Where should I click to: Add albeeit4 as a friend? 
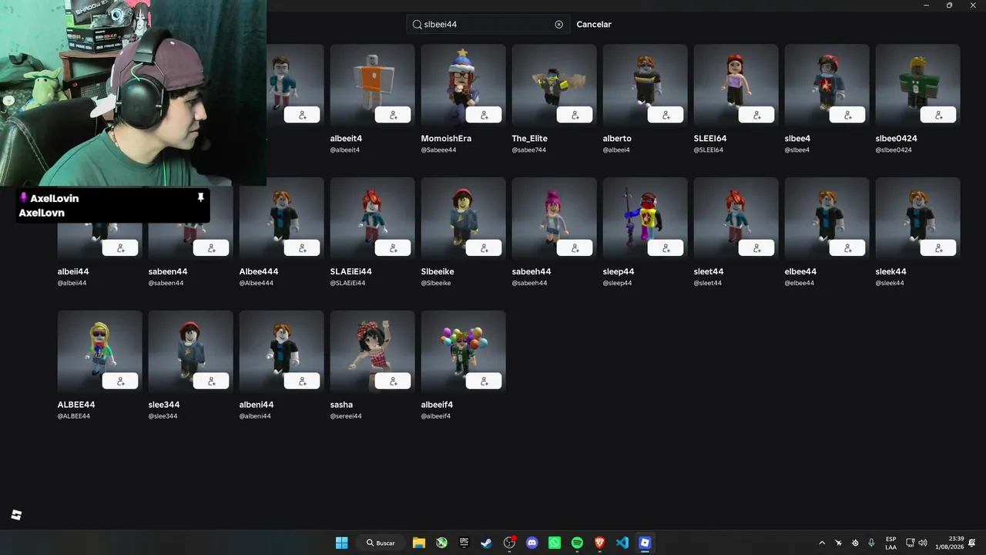coord(394,115)
